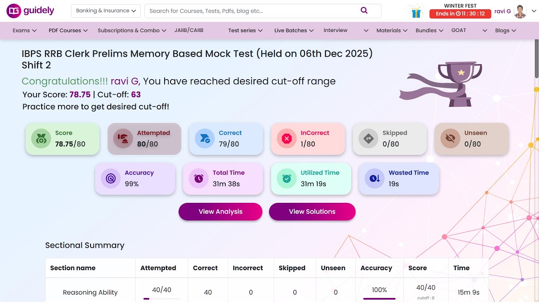
Task: Click the Correct card check icon
Action: coord(205,138)
